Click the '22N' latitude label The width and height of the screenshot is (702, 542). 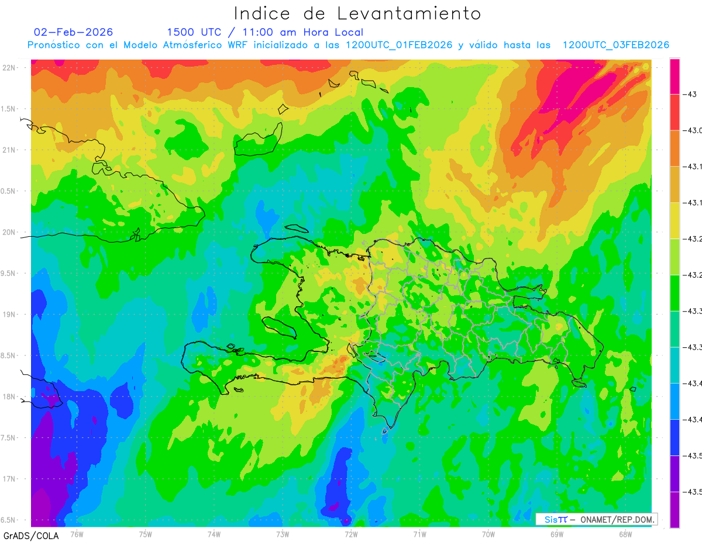coord(10,67)
